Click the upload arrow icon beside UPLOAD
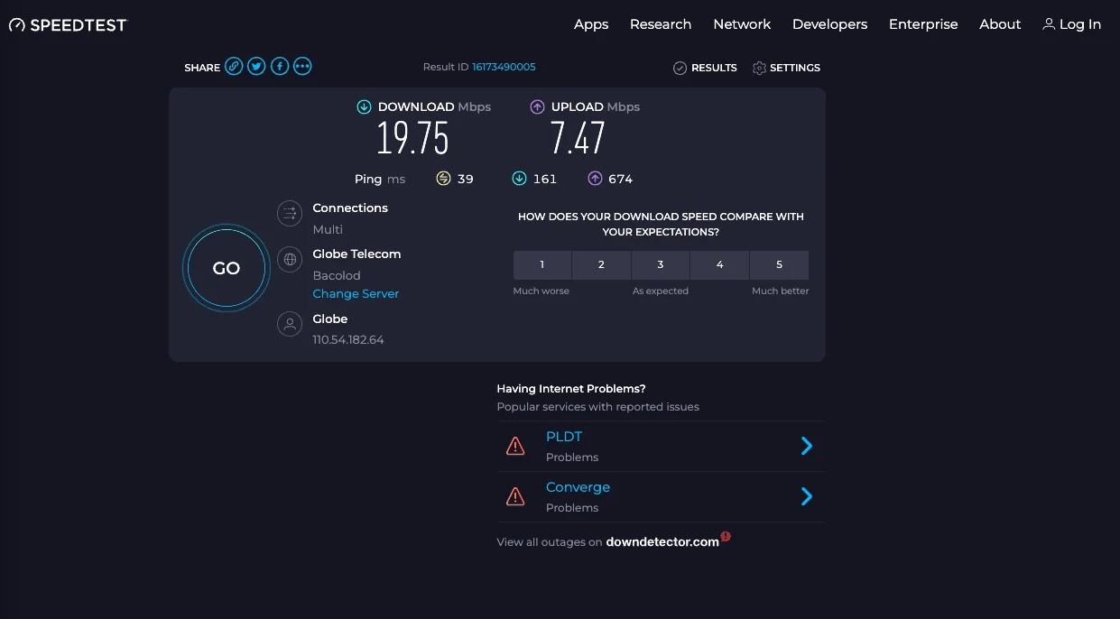1120x619 pixels. [x=537, y=106]
